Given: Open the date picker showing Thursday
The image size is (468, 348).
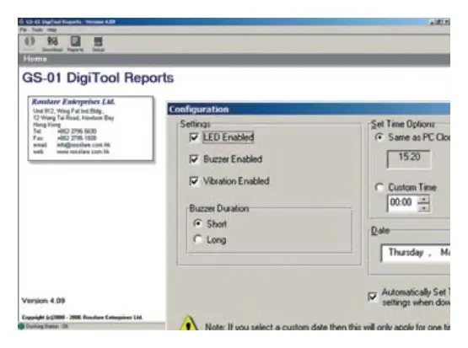Looking at the screenshot, I should (416, 253).
